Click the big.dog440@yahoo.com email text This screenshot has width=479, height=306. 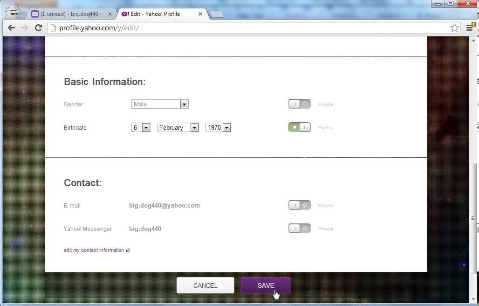tap(164, 205)
